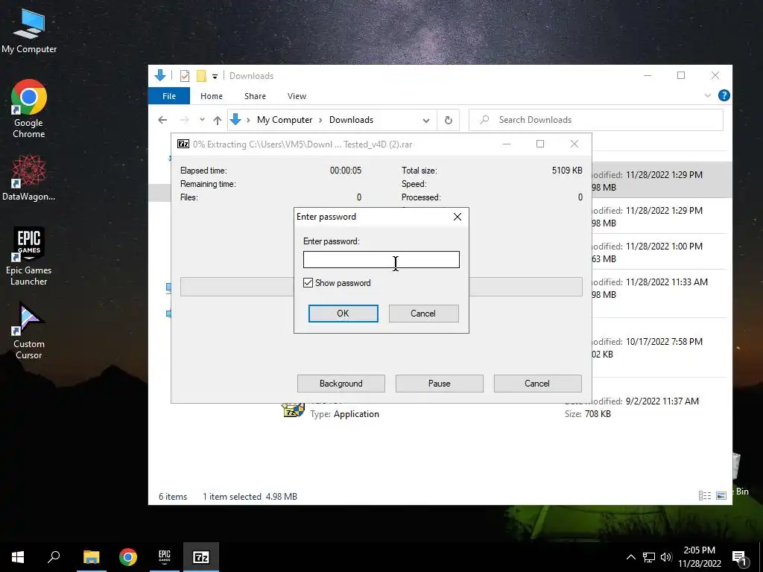Go up one folder level in Explorer
The height and width of the screenshot is (572, 763).
coord(218,120)
